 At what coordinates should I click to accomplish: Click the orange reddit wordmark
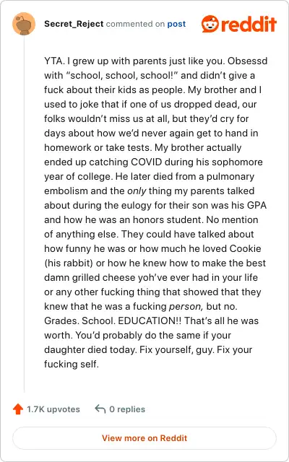pos(249,24)
